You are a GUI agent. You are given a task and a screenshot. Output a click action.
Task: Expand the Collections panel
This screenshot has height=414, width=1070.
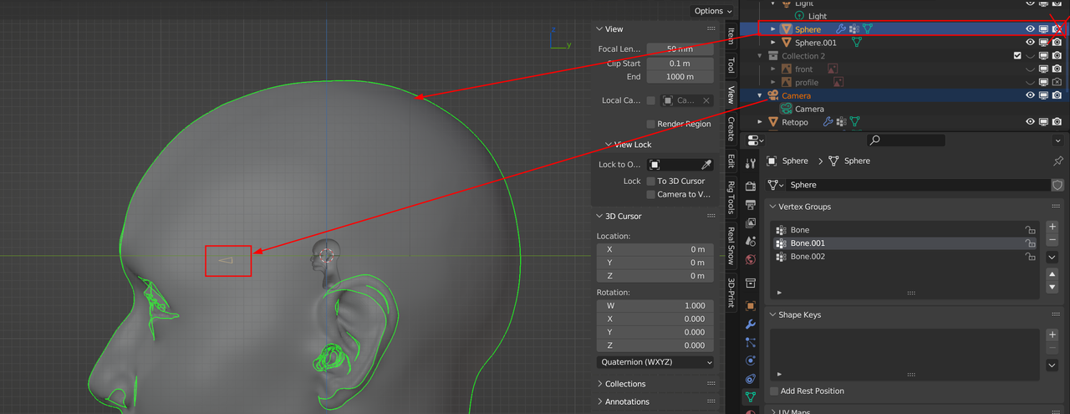tap(625, 384)
